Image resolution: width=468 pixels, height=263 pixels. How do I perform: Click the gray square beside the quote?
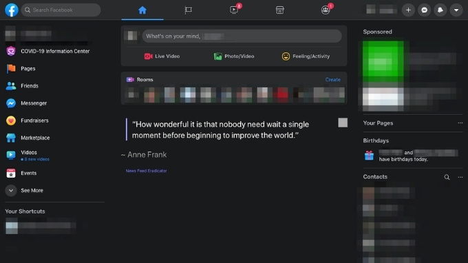coord(343,123)
